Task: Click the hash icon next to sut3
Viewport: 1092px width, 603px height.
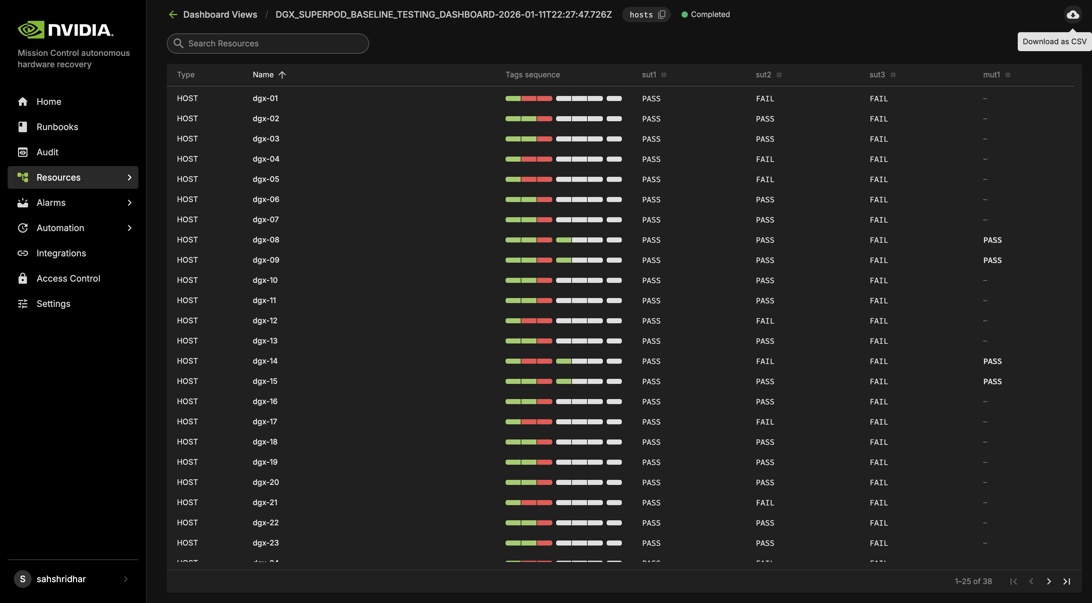Action: coord(893,75)
